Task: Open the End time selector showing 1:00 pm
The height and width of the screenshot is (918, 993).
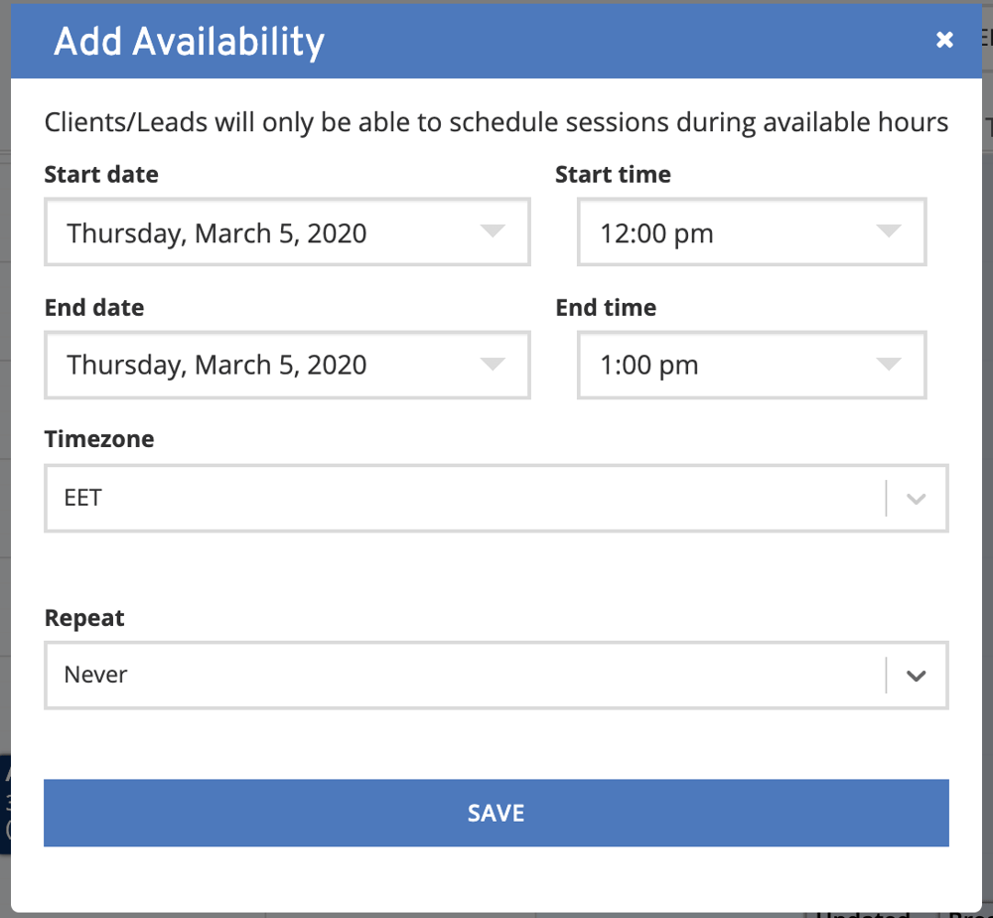Action: tap(752, 365)
